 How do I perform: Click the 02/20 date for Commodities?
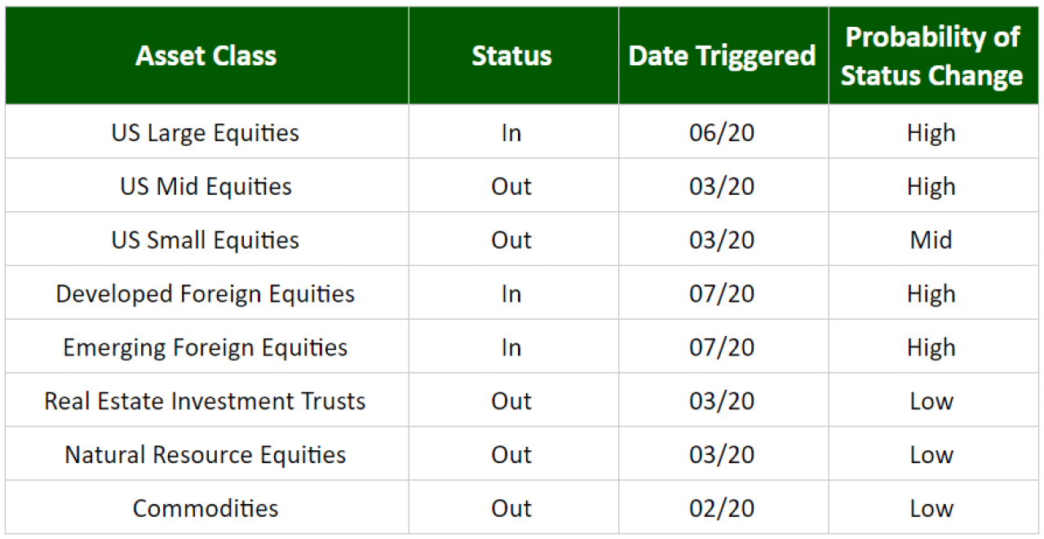pyautogui.click(x=723, y=508)
